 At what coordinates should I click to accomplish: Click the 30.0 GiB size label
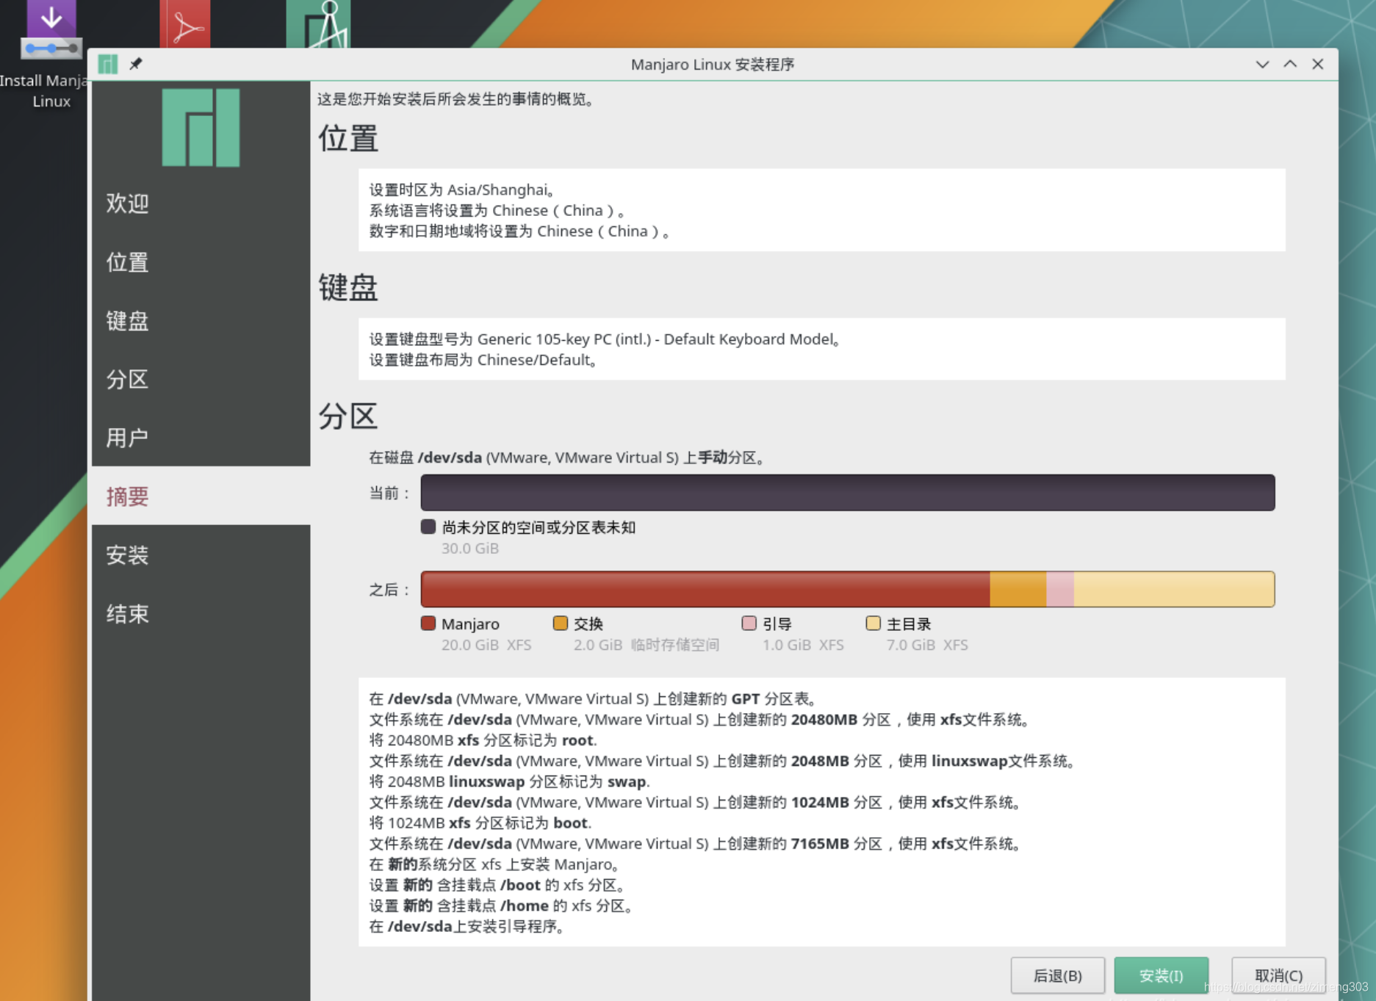pyautogui.click(x=470, y=549)
